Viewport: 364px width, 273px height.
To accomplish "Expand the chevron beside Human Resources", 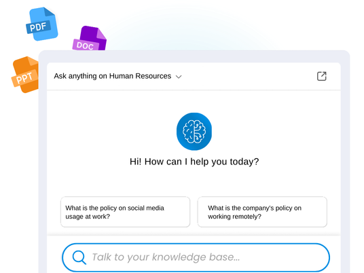I will tap(179, 77).
